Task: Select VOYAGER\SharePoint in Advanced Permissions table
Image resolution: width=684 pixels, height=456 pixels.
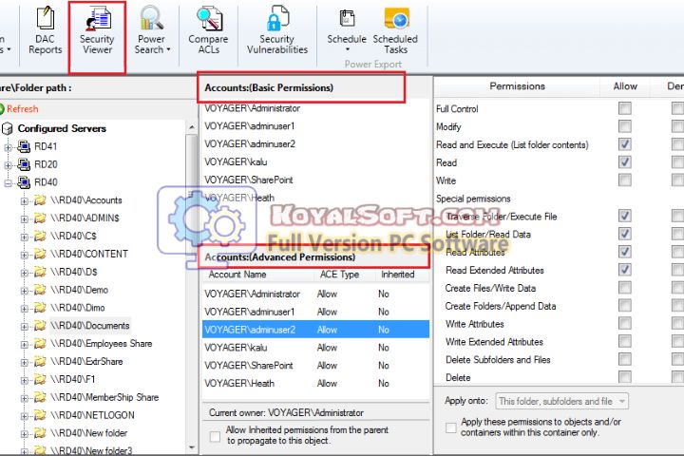Action: [x=315, y=365]
